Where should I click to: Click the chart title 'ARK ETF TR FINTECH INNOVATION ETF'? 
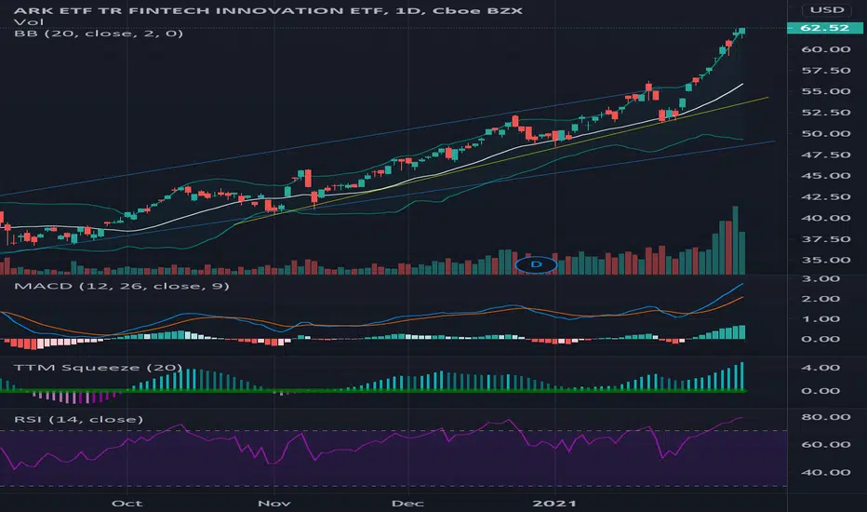tap(199, 10)
